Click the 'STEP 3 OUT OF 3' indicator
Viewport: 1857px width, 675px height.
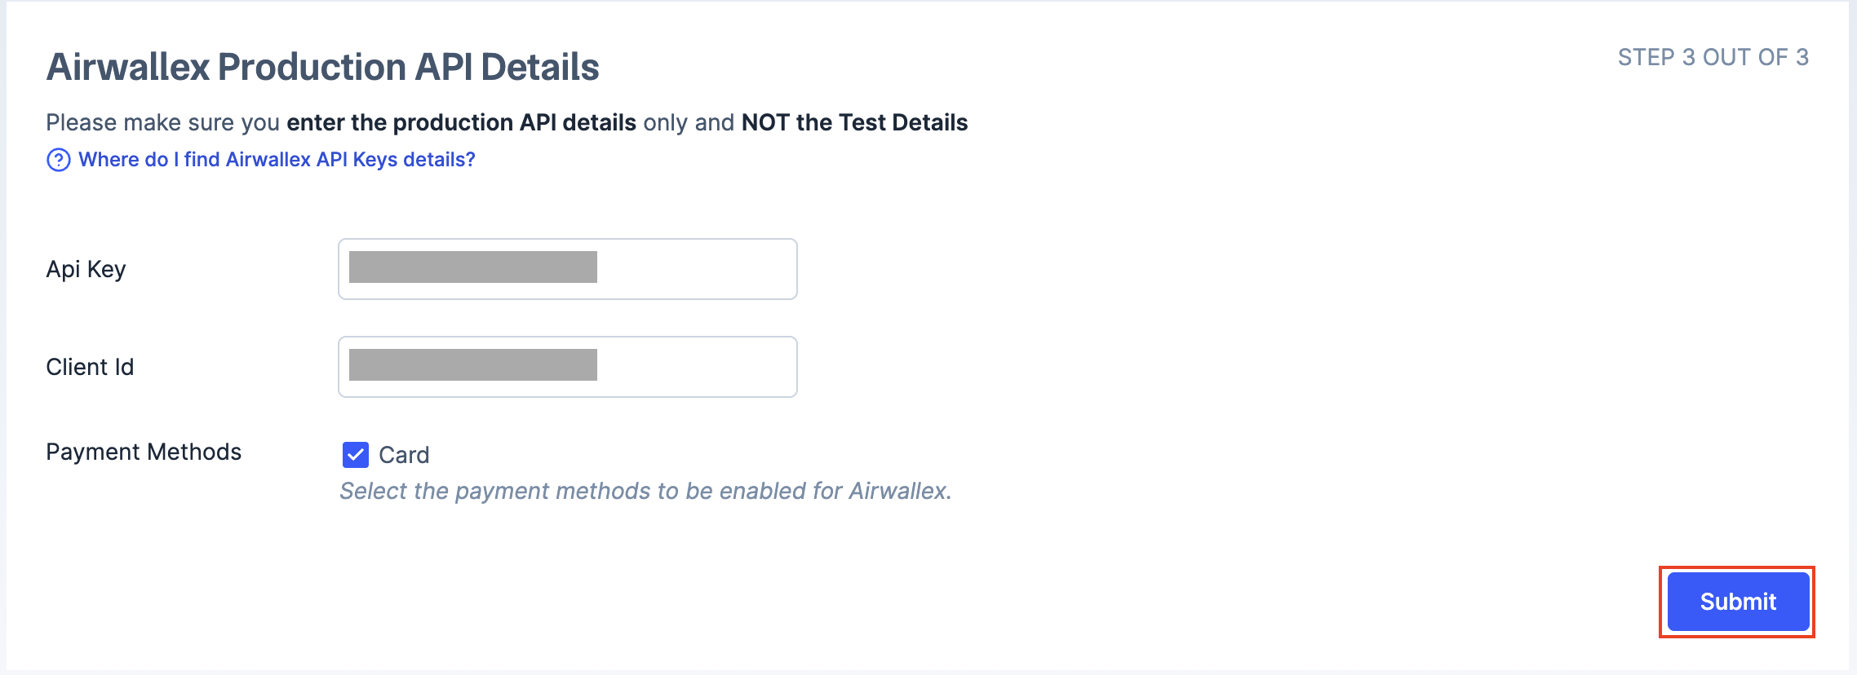[x=1713, y=57]
